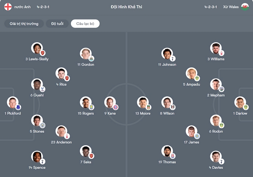Select the Câu lạc bộ tab
This screenshot has height=177, width=253.
(85, 24)
